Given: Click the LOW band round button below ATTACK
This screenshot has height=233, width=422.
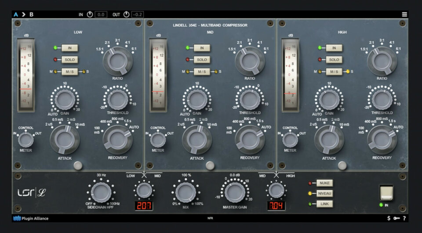Looking at the screenshot, I should pyautogui.click(x=78, y=165).
